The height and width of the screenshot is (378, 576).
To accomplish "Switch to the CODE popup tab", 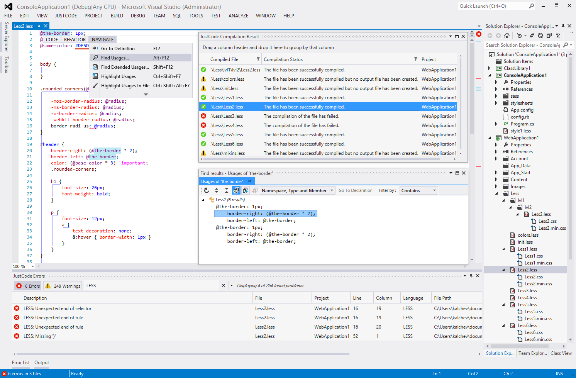I will (x=52, y=39).
